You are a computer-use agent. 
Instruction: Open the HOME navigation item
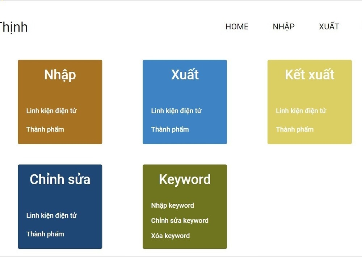coord(237,26)
